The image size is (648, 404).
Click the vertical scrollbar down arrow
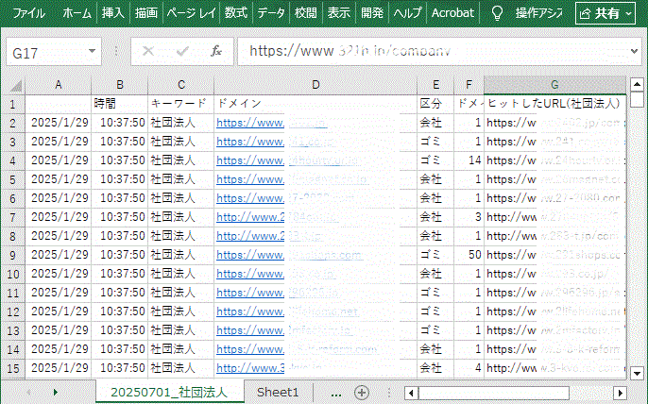tap(637, 374)
